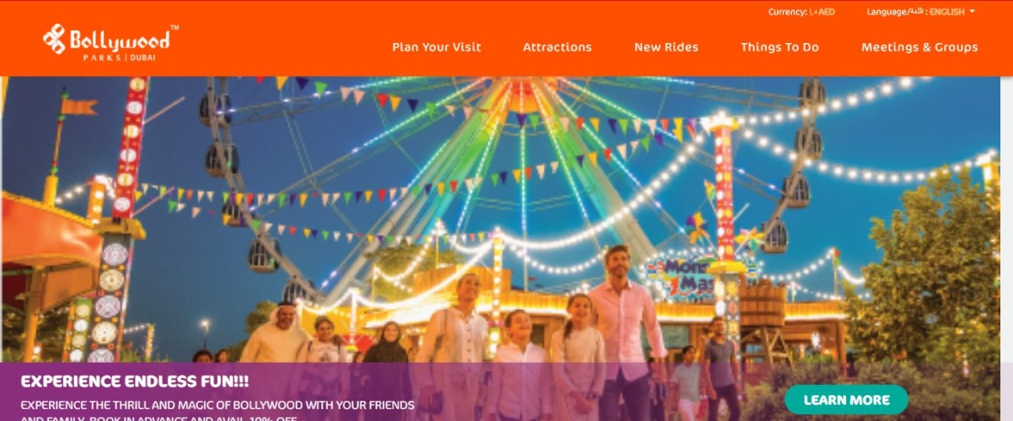Click the ferris wheel hero banner image
Viewport: 1013px width, 421px height.
point(506,219)
